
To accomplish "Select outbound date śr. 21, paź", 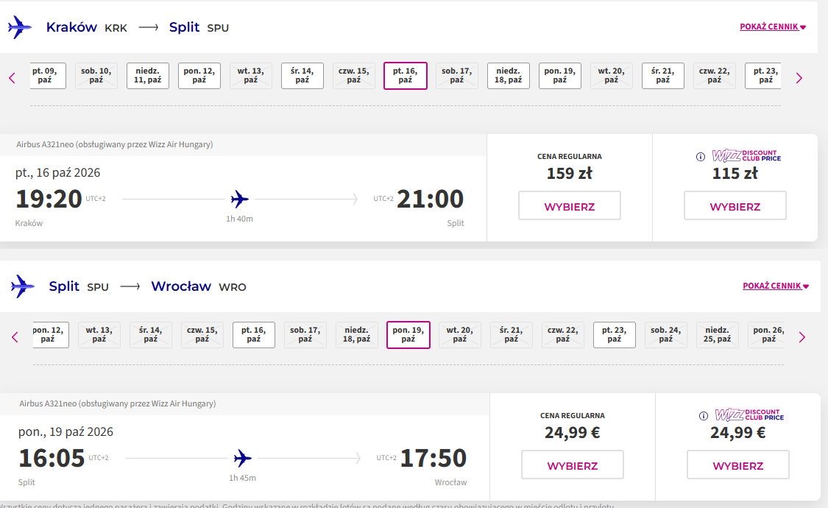I will click(x=662, y=76).
